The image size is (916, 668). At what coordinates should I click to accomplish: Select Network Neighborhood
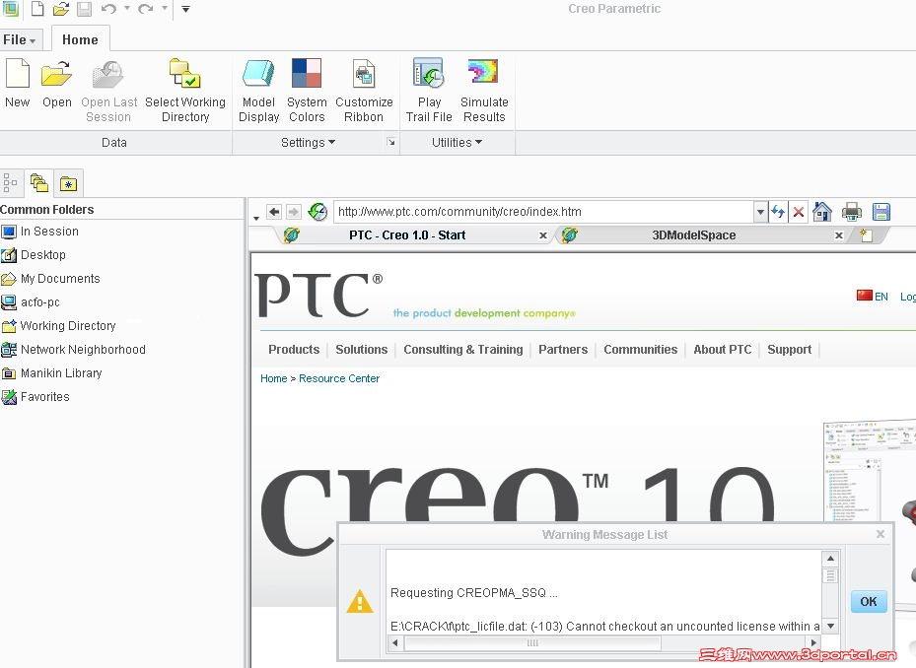click(x=73, y=349)
